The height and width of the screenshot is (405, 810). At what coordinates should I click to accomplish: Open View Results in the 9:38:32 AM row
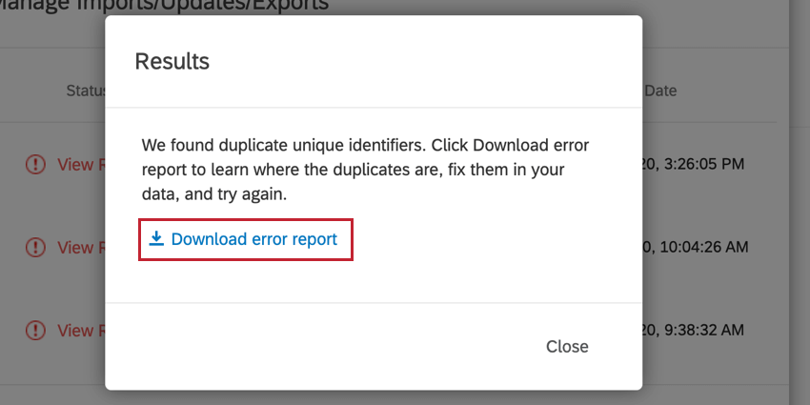81,330
